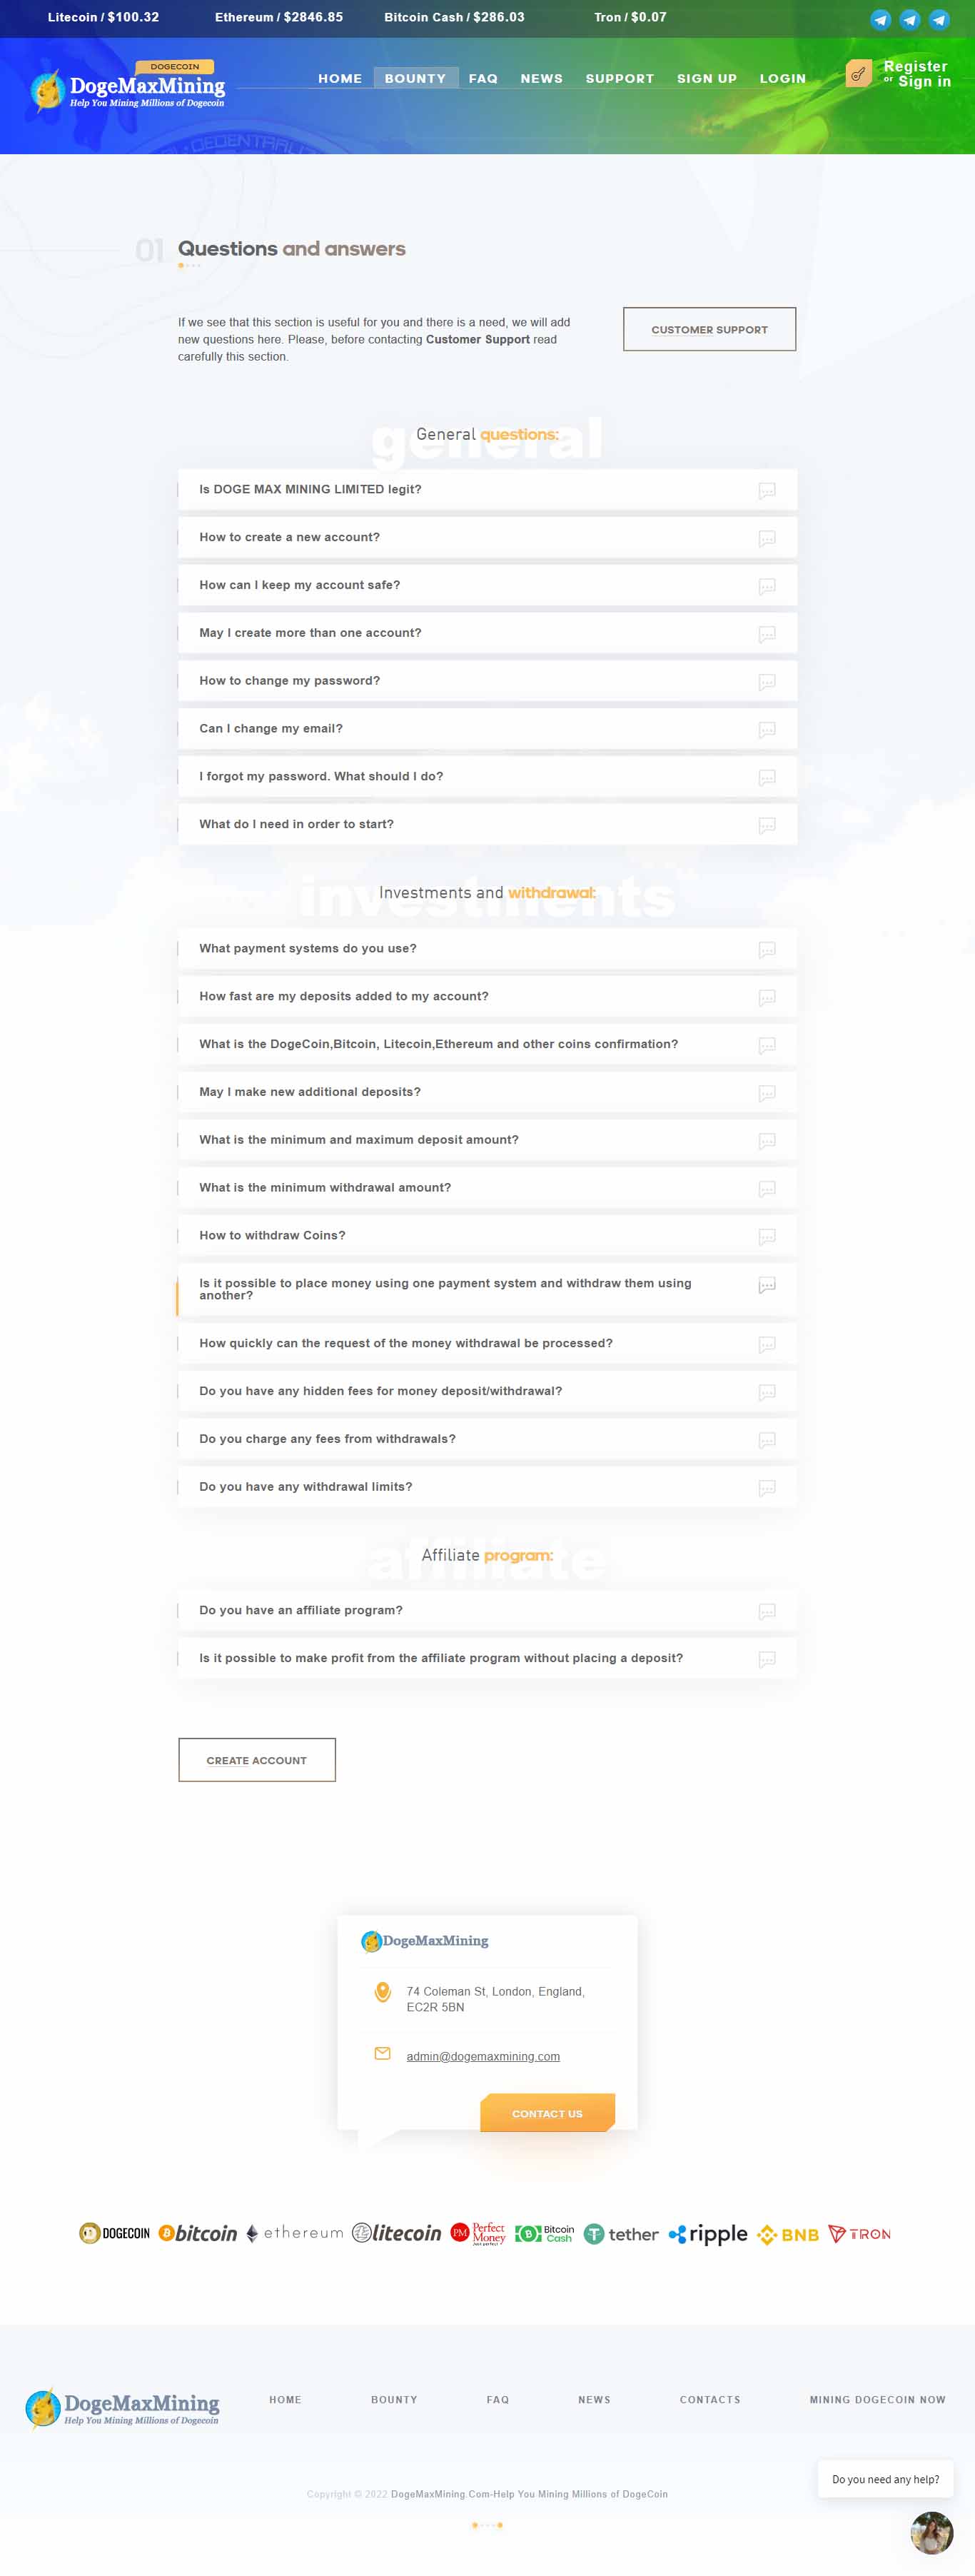Go to SUPPORT in the top navigation

coord(619,78)
